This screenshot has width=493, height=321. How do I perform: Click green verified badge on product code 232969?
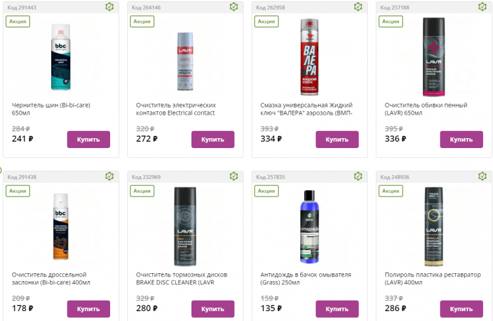[x=234, y=177]
